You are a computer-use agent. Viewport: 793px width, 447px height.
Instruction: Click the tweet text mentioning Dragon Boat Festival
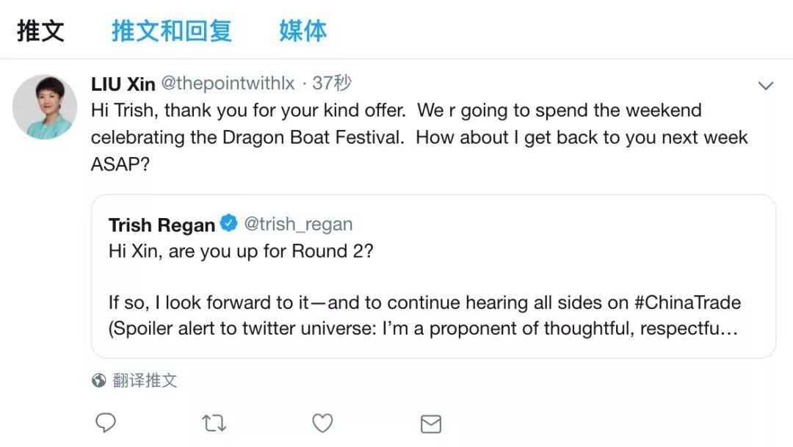click(419, 137)
